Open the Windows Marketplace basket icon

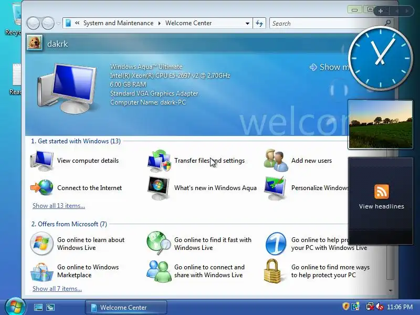coord(41,272)
